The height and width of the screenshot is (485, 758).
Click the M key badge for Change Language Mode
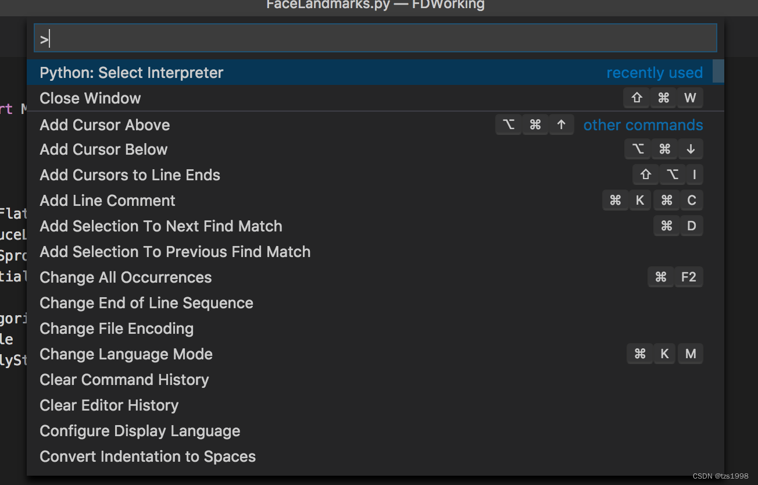tap(690, 354)
